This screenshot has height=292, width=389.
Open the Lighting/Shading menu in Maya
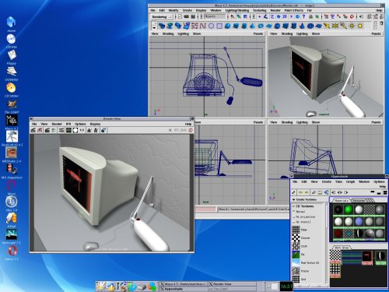(237, 10)
